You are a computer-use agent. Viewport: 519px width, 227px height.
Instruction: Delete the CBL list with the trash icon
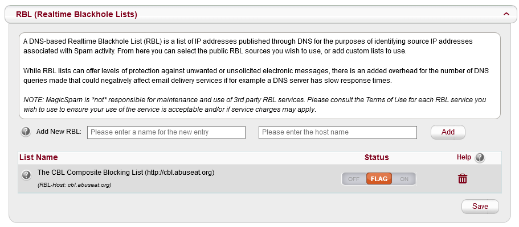(x=463, y=179)
